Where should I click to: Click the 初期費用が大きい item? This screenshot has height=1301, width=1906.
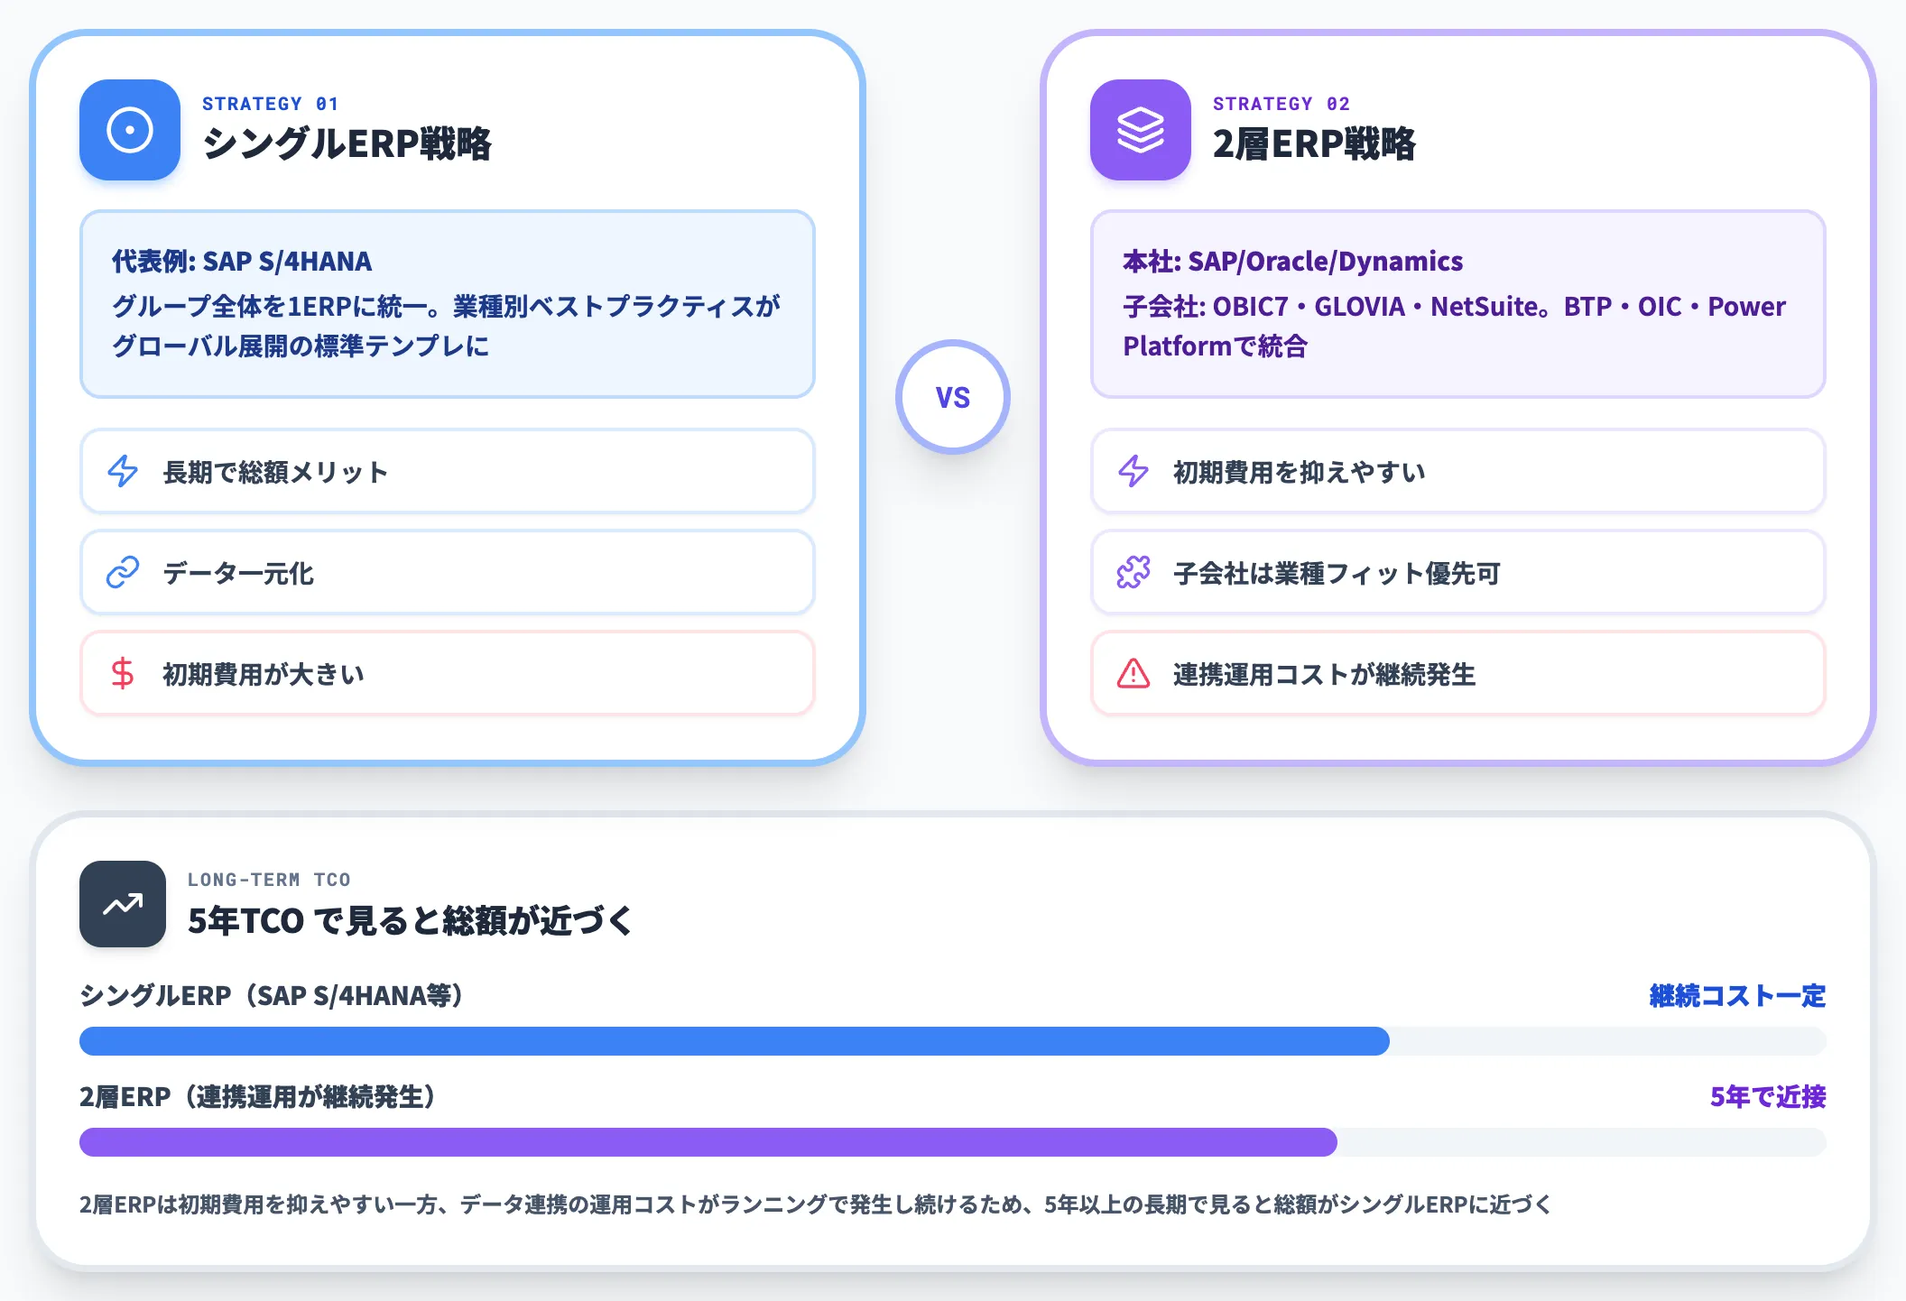pyautogui.click(x=448, y=673)
